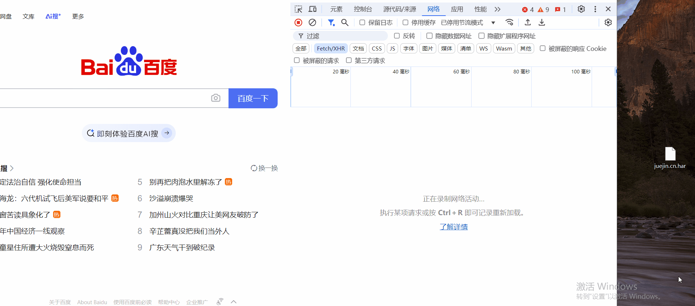
Task: Open network panel settings gear
Action: click(x=608, y=23)
